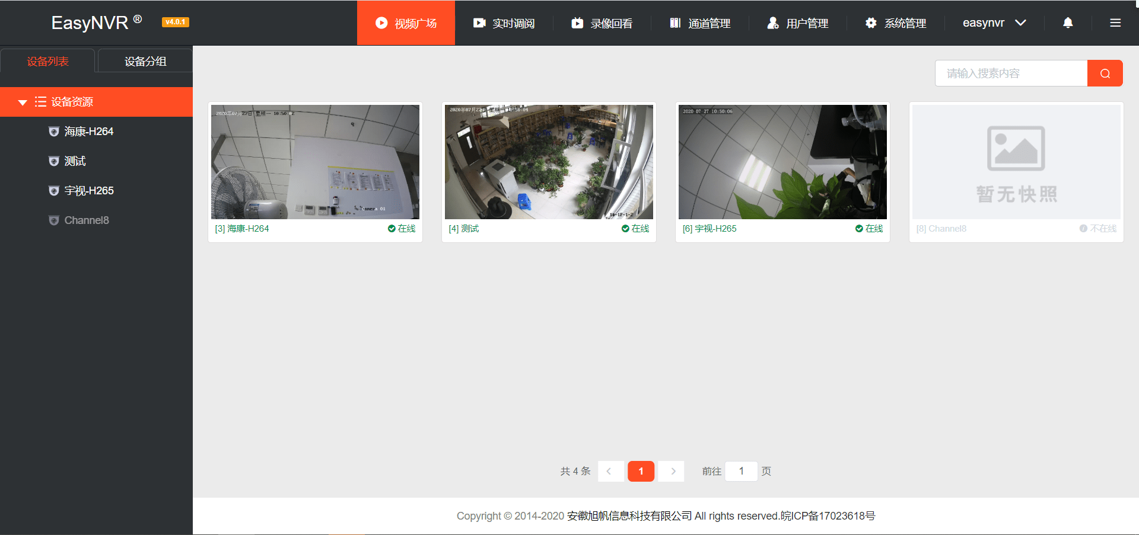Collapse the 设备资源 device resource tree
Screen dimensions: 1139x535
coord(23,101)
